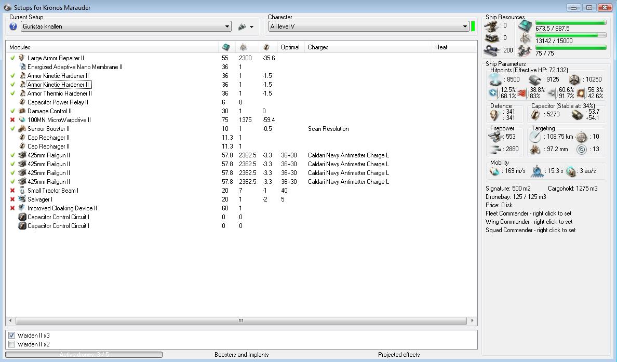Check Warden II x2 drones
Image resolution: width=617 pixels, height=362 pixels.
point(12,344)
